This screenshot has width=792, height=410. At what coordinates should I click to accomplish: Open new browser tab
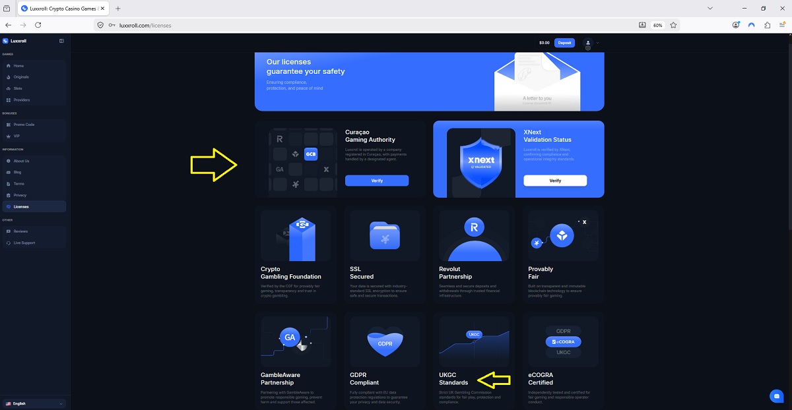[118, 9]
